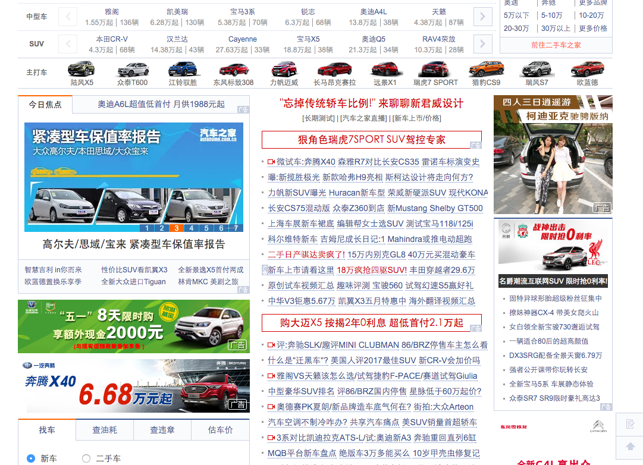Open the 江铃驭胜 car thumbnail icon
The width and height of the screenshot is (643, 465).
183,69
